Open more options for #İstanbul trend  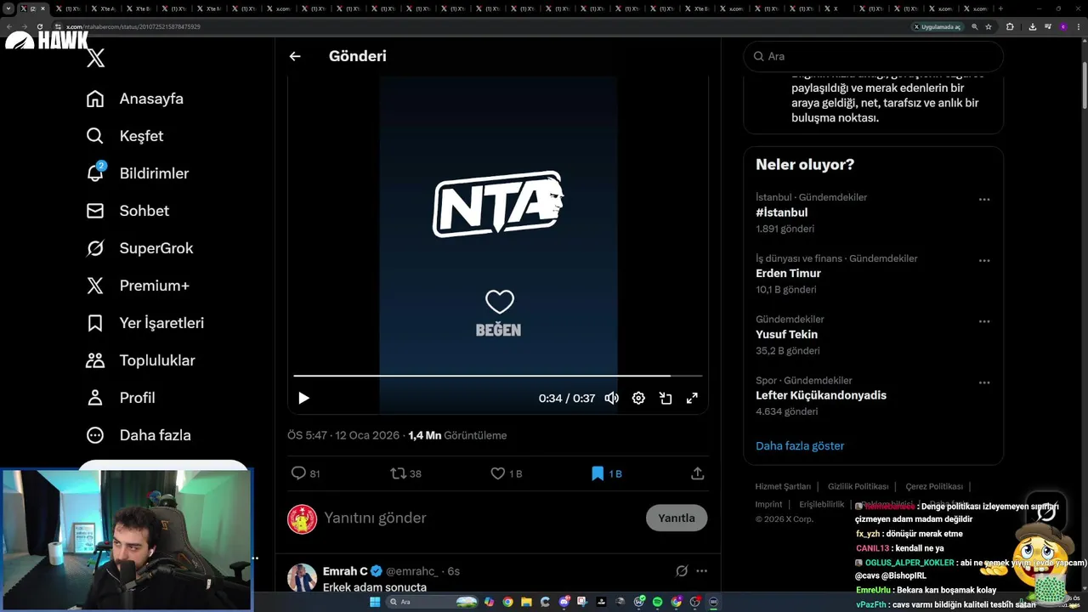[984, 200]
